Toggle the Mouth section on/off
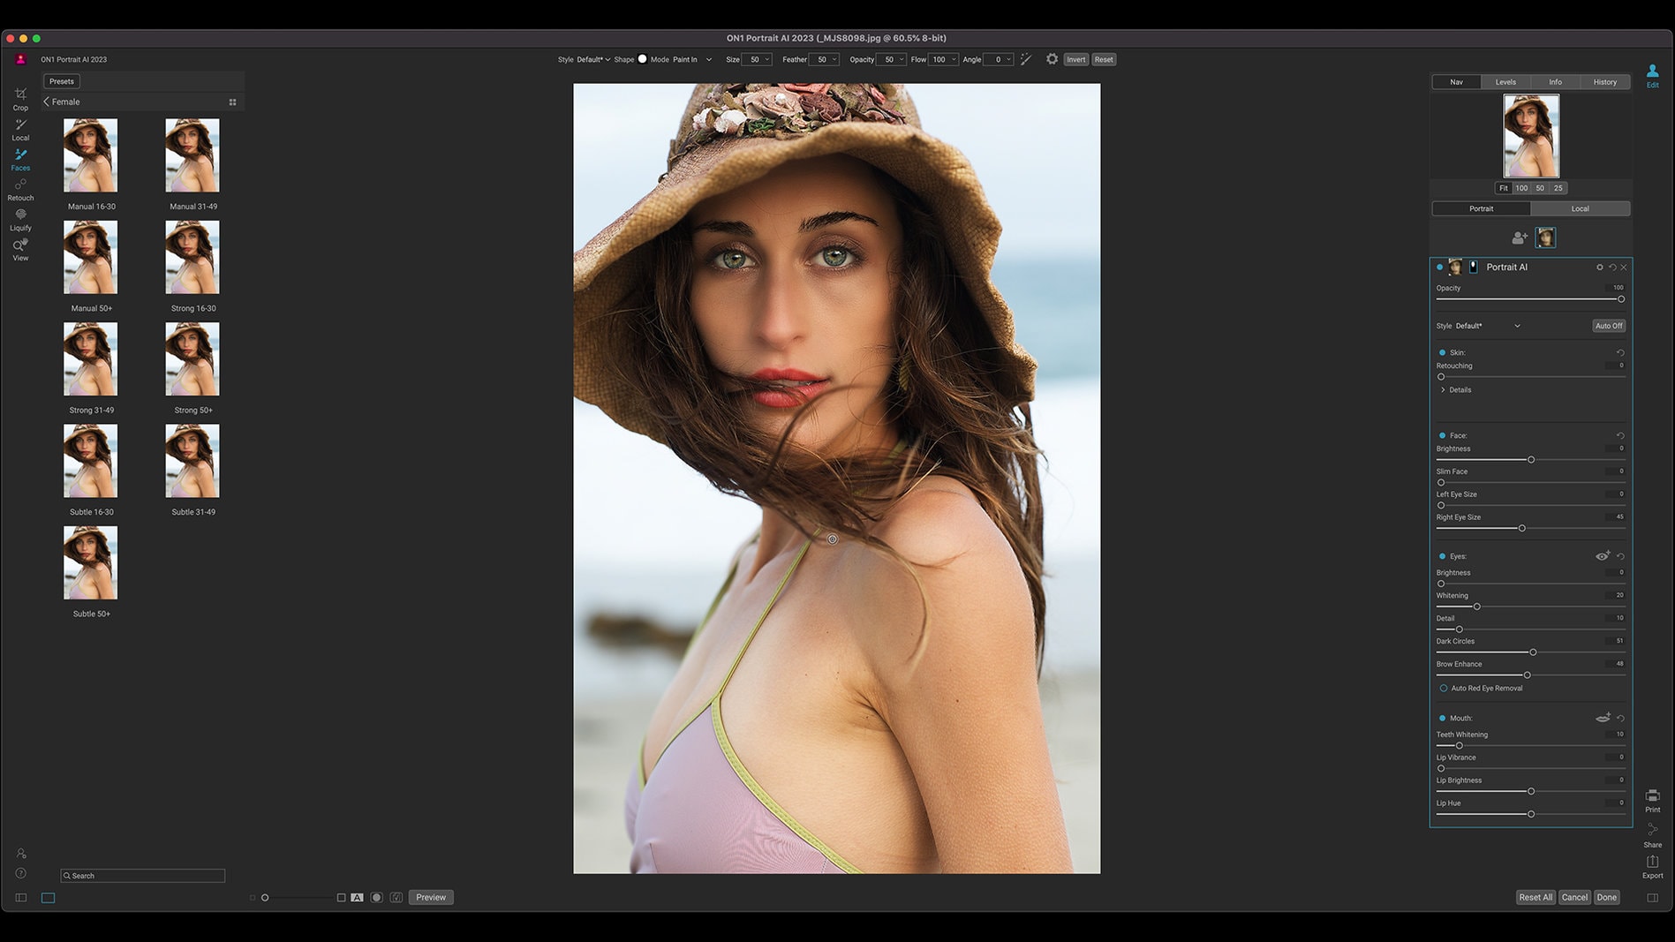Viewport: 1675px width, 942px height. click(x=1443, y=718)
